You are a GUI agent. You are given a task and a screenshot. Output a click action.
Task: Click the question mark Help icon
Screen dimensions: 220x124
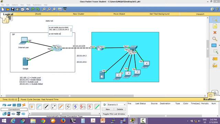[217, 9]
